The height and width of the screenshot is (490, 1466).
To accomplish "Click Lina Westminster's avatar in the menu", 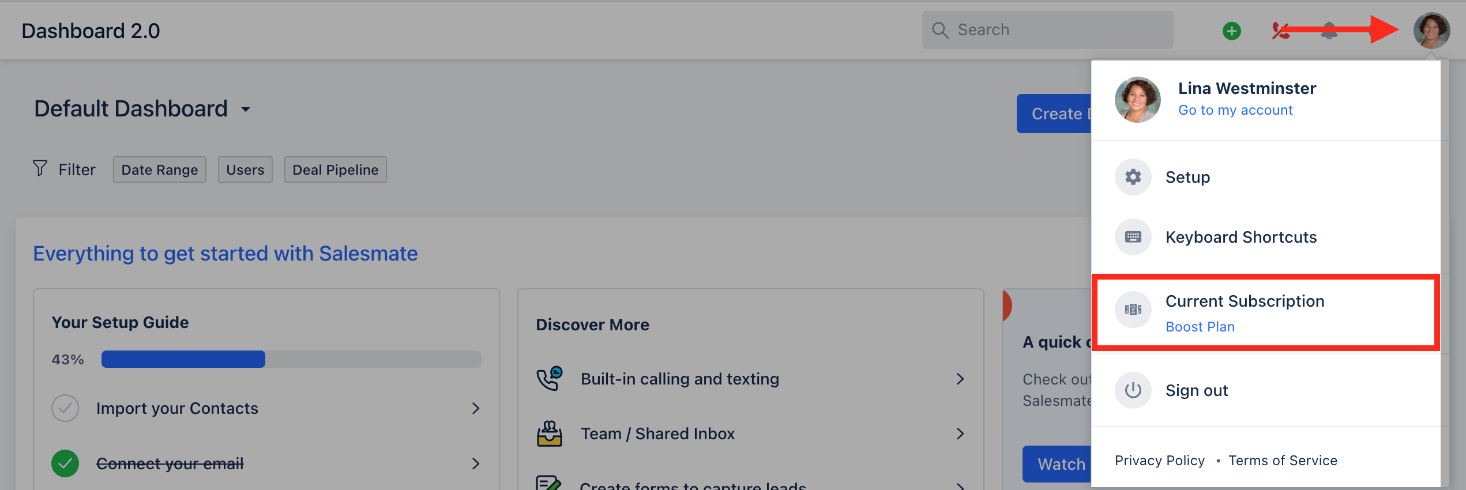I will tap(1137, 100).
